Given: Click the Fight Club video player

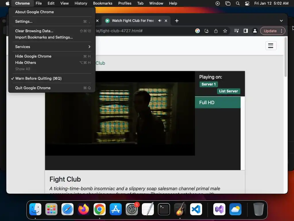Looking at the screenshot, I should tap(120, 113).
